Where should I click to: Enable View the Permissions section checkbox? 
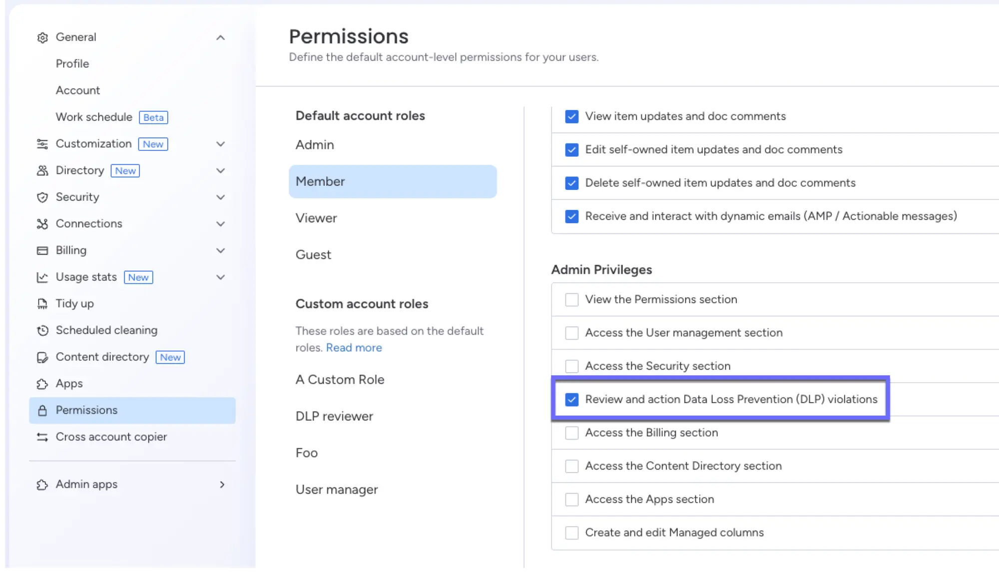coord(571,300)
